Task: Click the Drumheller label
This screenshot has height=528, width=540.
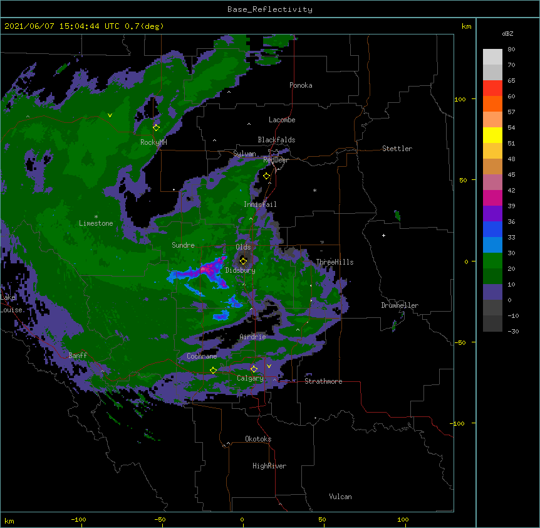Action: click(400, 305)
